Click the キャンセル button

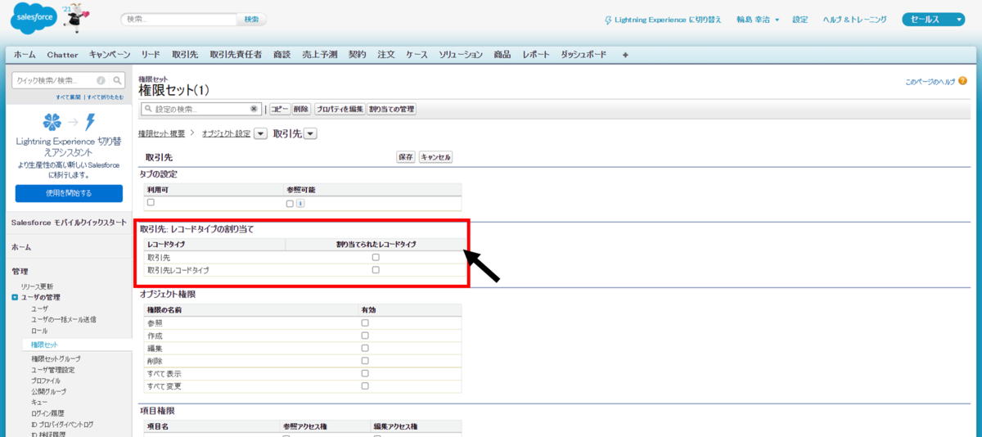click(x=435, y=157)
